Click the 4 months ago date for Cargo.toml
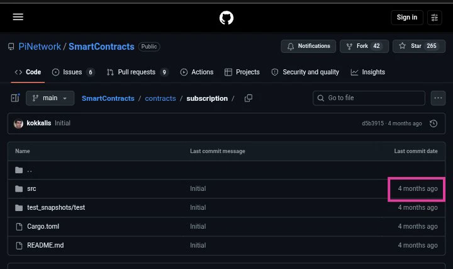The image size is (453, 269). point(418,227)
